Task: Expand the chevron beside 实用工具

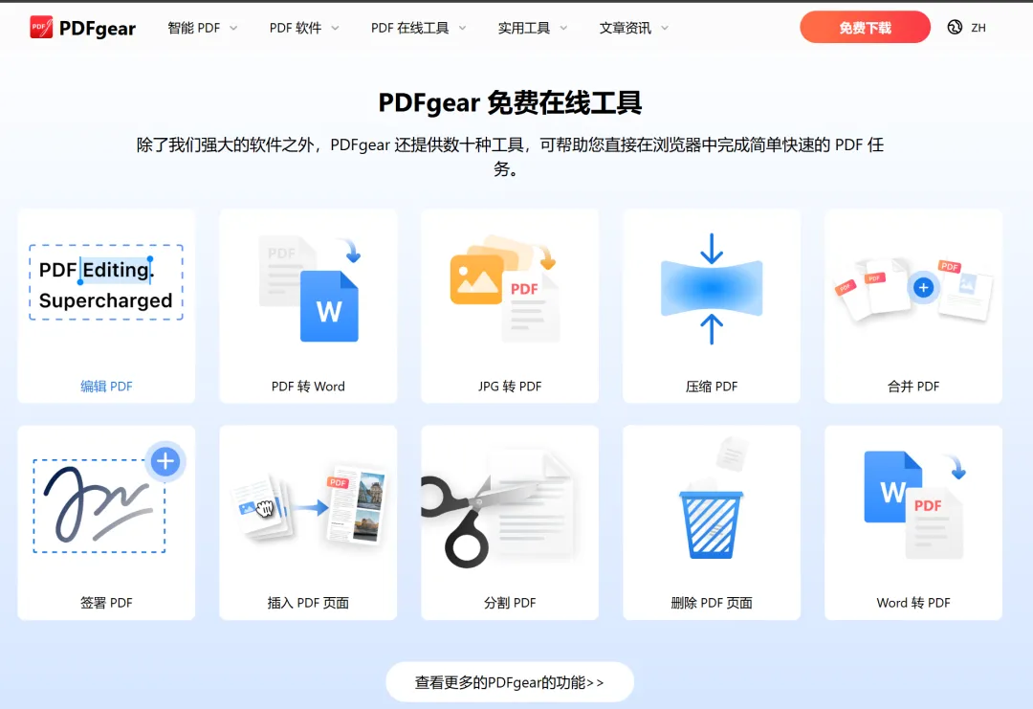Action: (x=563, y=28)
